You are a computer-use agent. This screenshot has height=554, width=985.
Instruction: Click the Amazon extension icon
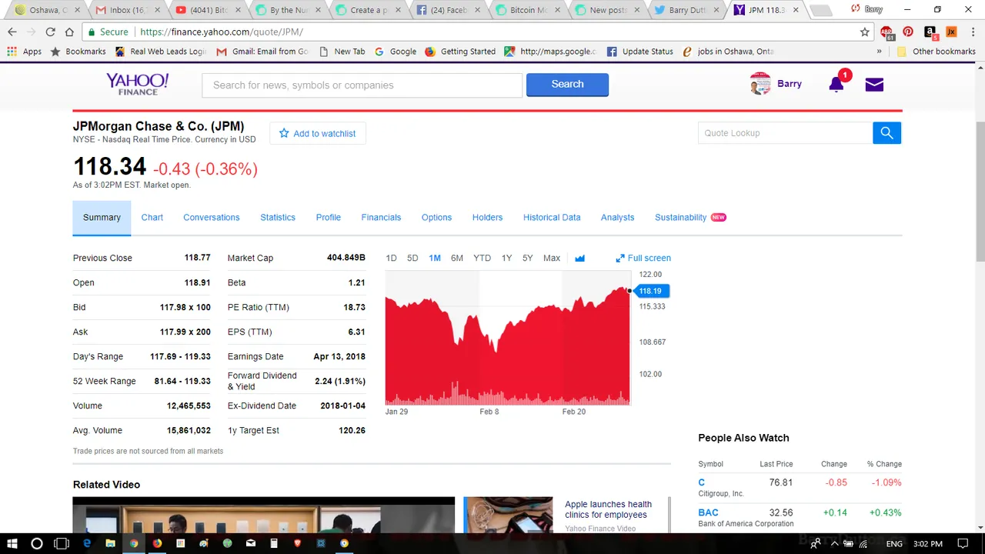coord(930,32)
